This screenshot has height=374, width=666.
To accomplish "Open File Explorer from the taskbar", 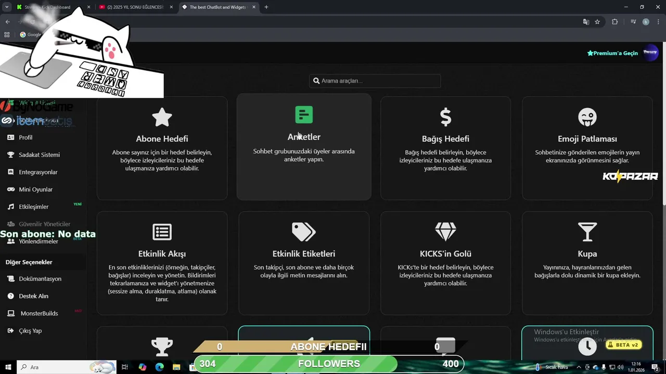I will (177, 367).
